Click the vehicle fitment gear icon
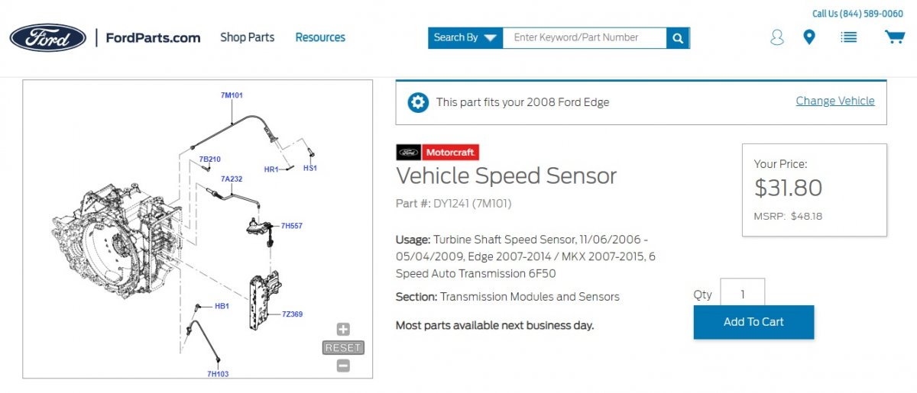The width and height of the screenshot is (917, 393). click(418, 102)
